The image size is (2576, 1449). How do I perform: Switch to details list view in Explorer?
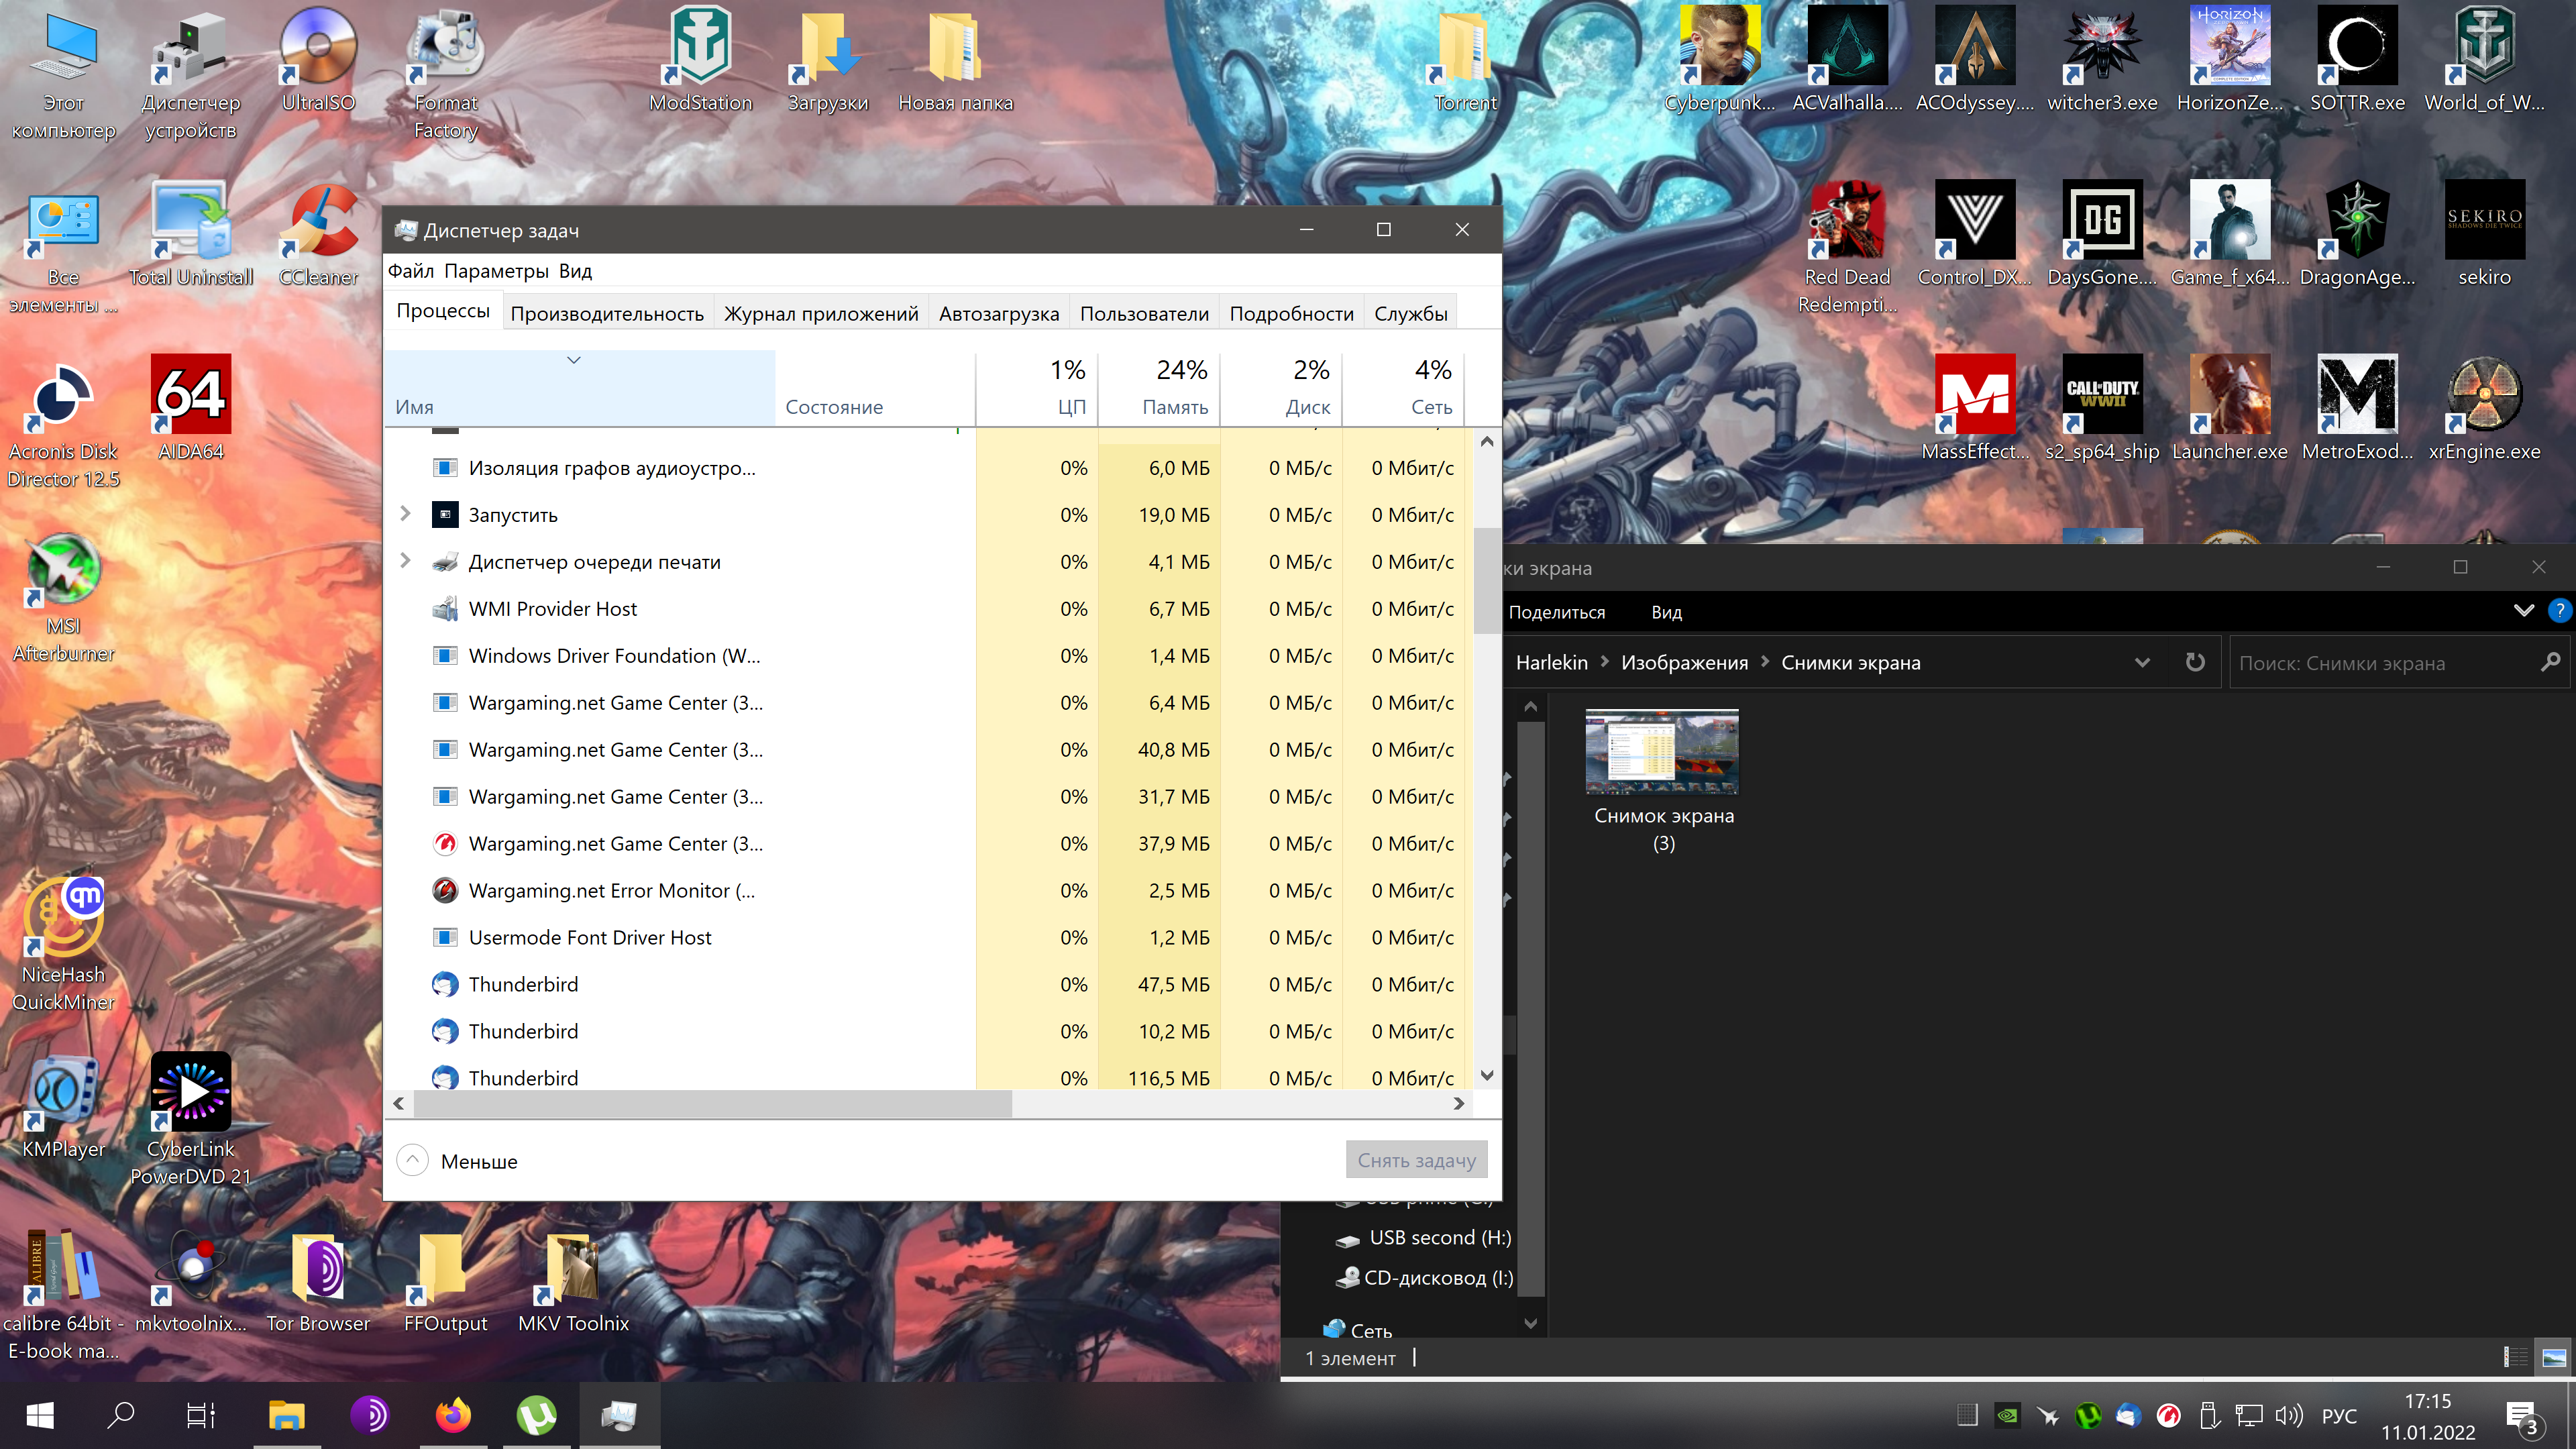click(2515, 1357)
